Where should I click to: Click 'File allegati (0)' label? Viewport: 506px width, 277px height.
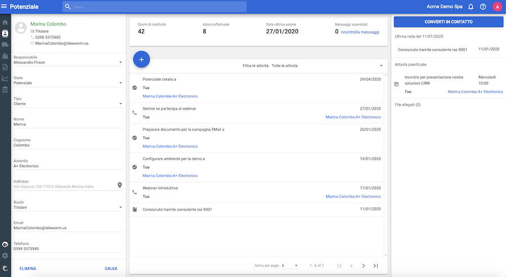click(408, 105)
